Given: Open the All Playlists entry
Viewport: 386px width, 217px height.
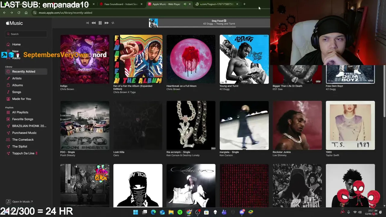Looking at the screenshot, I should (26, 112).
